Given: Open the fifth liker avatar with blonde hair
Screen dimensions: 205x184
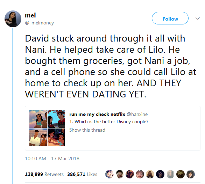Looking at the screenshot, I should [x=150, y=174].
